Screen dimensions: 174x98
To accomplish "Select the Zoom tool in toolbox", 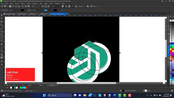I will tap(2, 25).
